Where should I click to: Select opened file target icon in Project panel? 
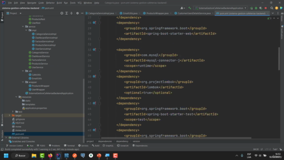point(62,13)
